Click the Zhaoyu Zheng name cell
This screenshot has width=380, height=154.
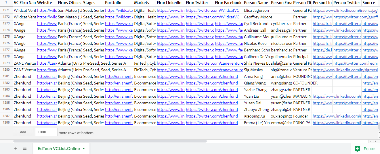click(256, 109)
